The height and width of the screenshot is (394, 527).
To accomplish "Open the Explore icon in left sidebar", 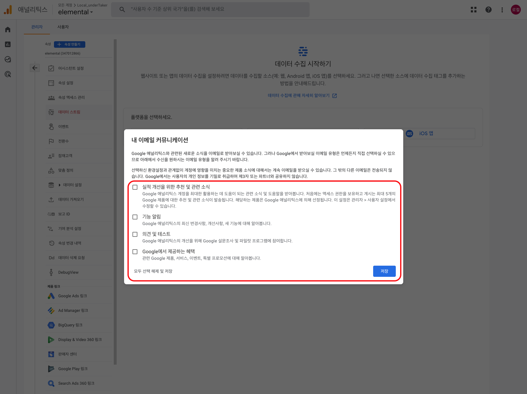I will tap(8, 59).
